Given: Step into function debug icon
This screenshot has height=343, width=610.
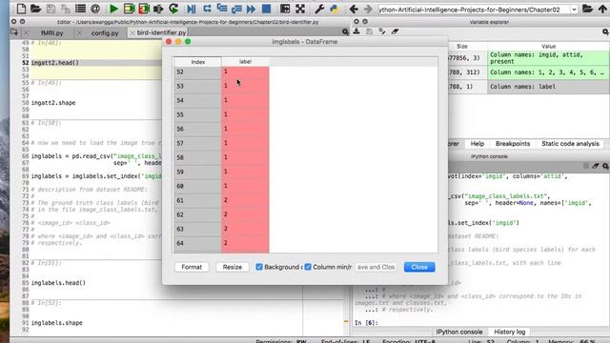Looking at the screenshot, I should click(222, 9).
